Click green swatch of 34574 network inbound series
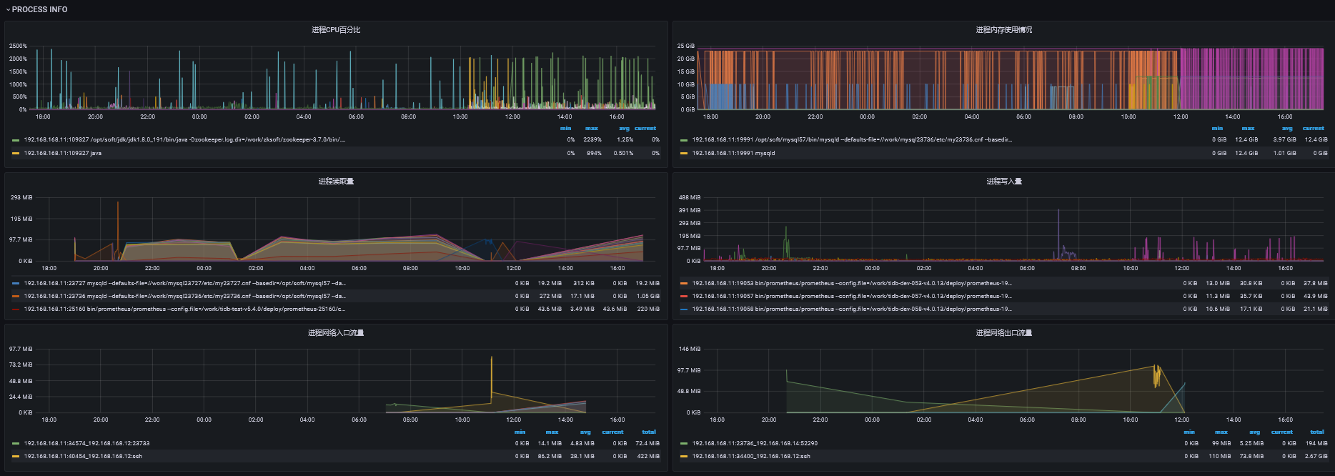 point(16,444)
